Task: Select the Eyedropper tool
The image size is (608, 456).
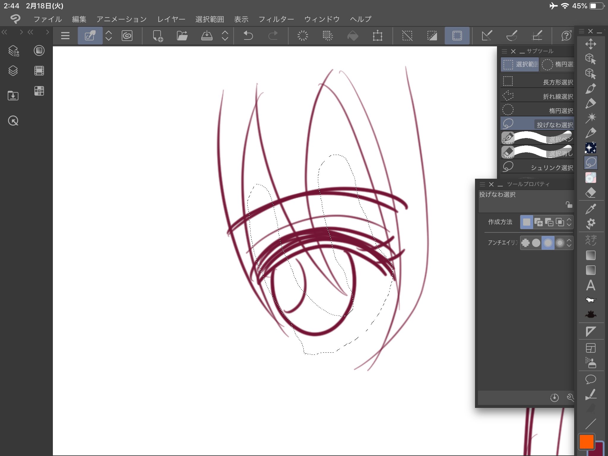Action: point(590,209)
